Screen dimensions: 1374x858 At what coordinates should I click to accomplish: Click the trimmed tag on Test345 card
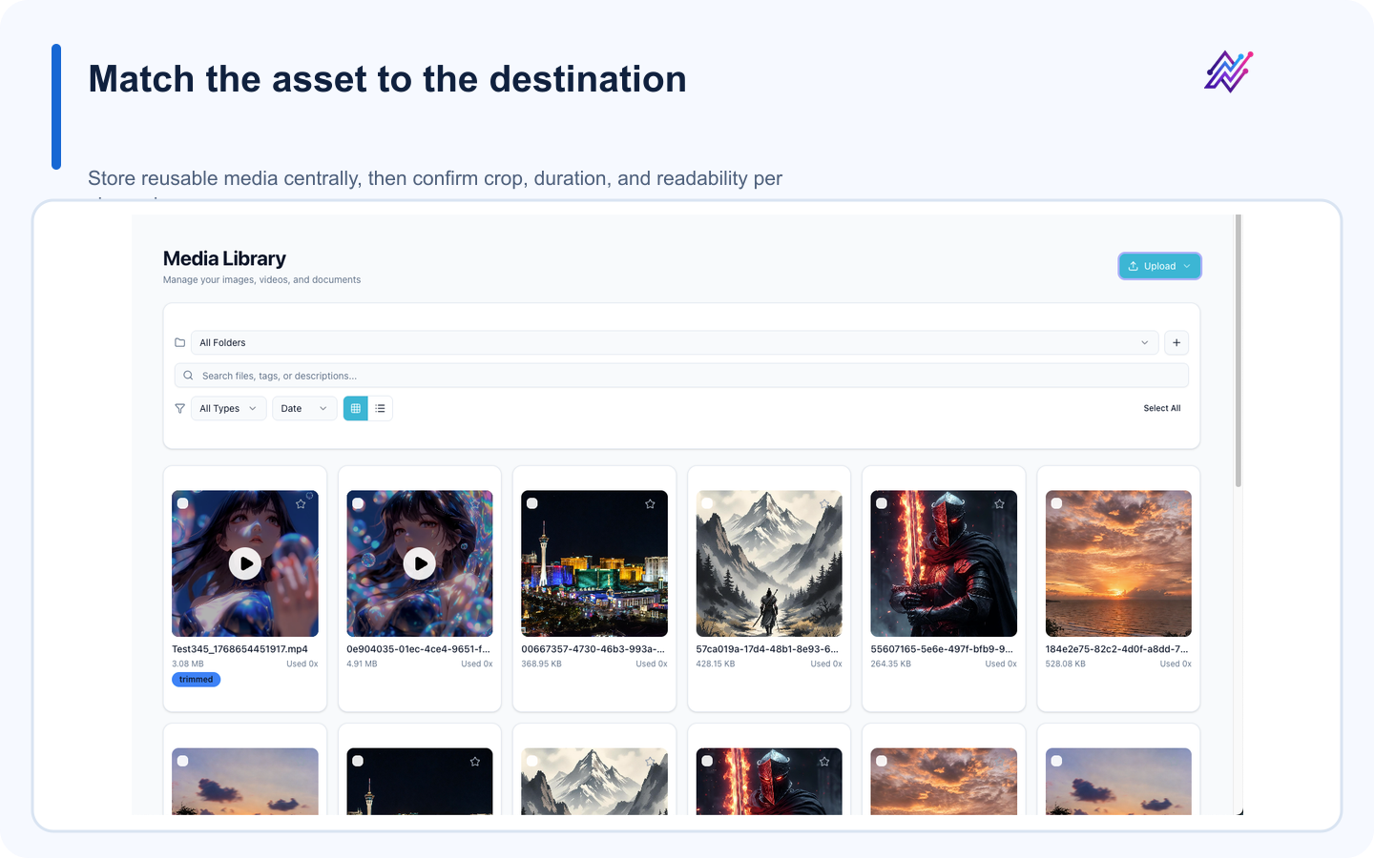(196, 680)
